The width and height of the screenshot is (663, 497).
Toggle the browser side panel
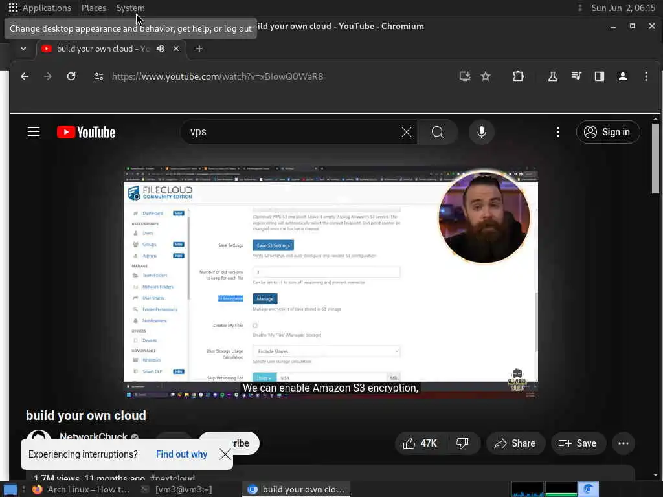pyautogui.click(x=599, y=76)
